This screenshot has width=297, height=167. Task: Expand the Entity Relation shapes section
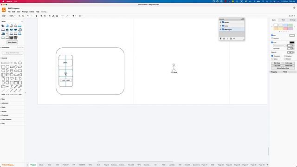[x=6, y=120]
